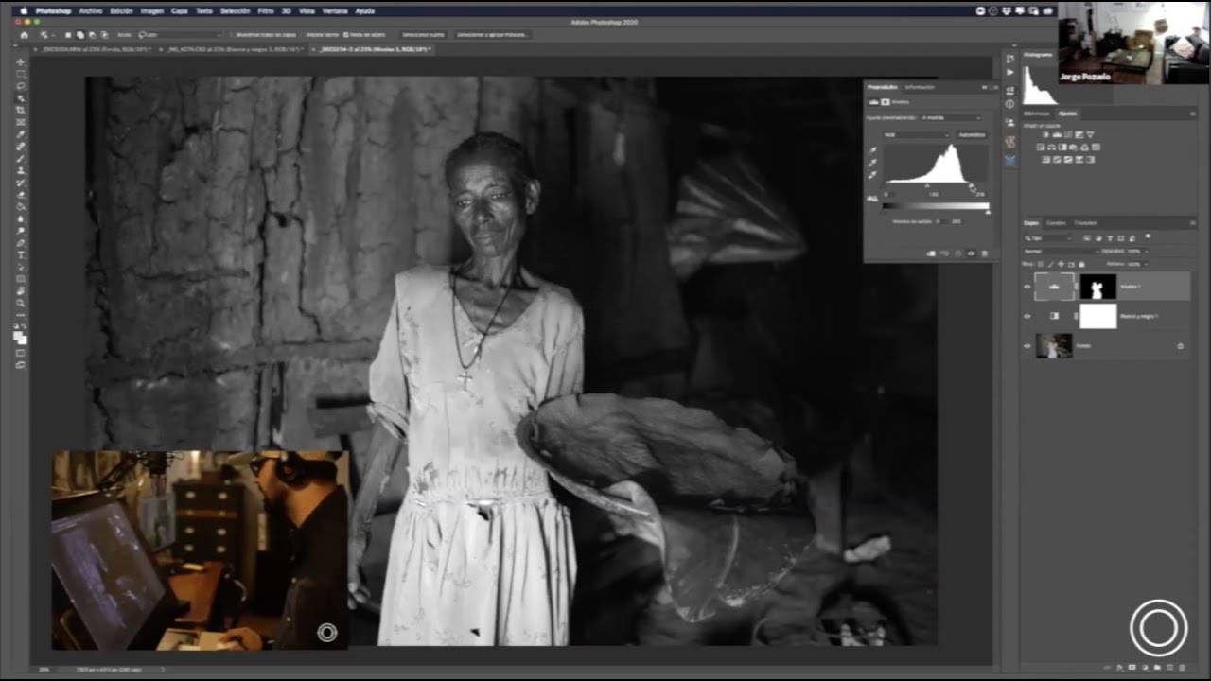The image size is (1211, 681).
Task: Select the Eyedropper tool in the toolbar
Action: pos(21,134)
